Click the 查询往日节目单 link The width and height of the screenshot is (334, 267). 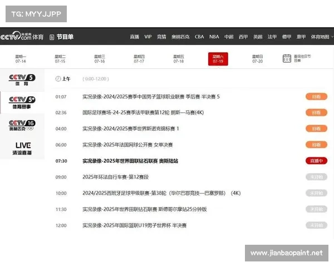click(302, 58)
